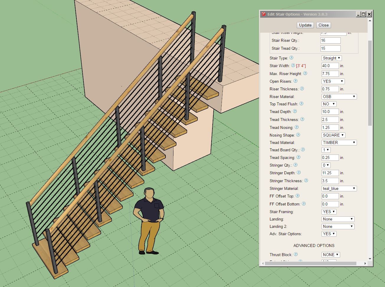Click help icon next to Open Risers

[295, 81]
